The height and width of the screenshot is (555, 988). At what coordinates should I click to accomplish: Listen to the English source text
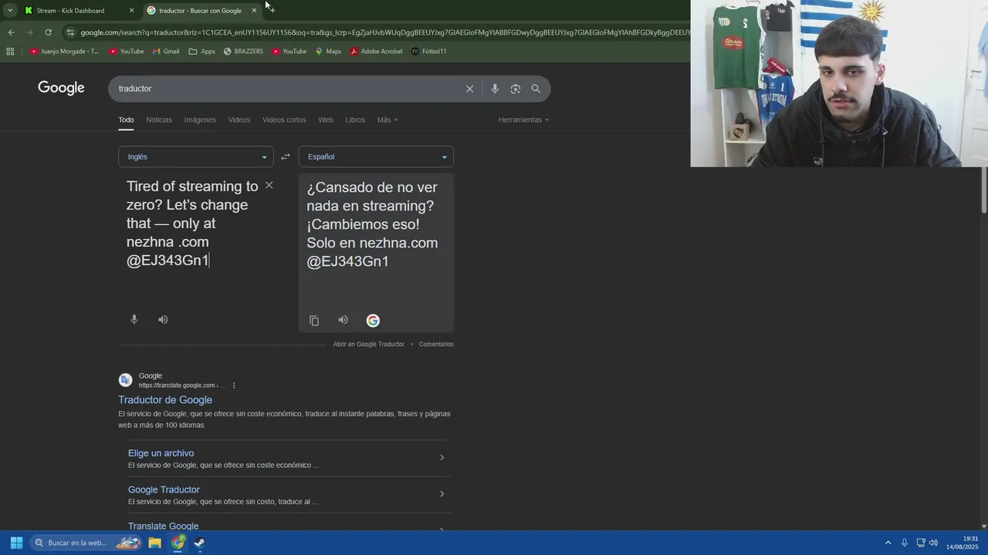pos(163,319)
